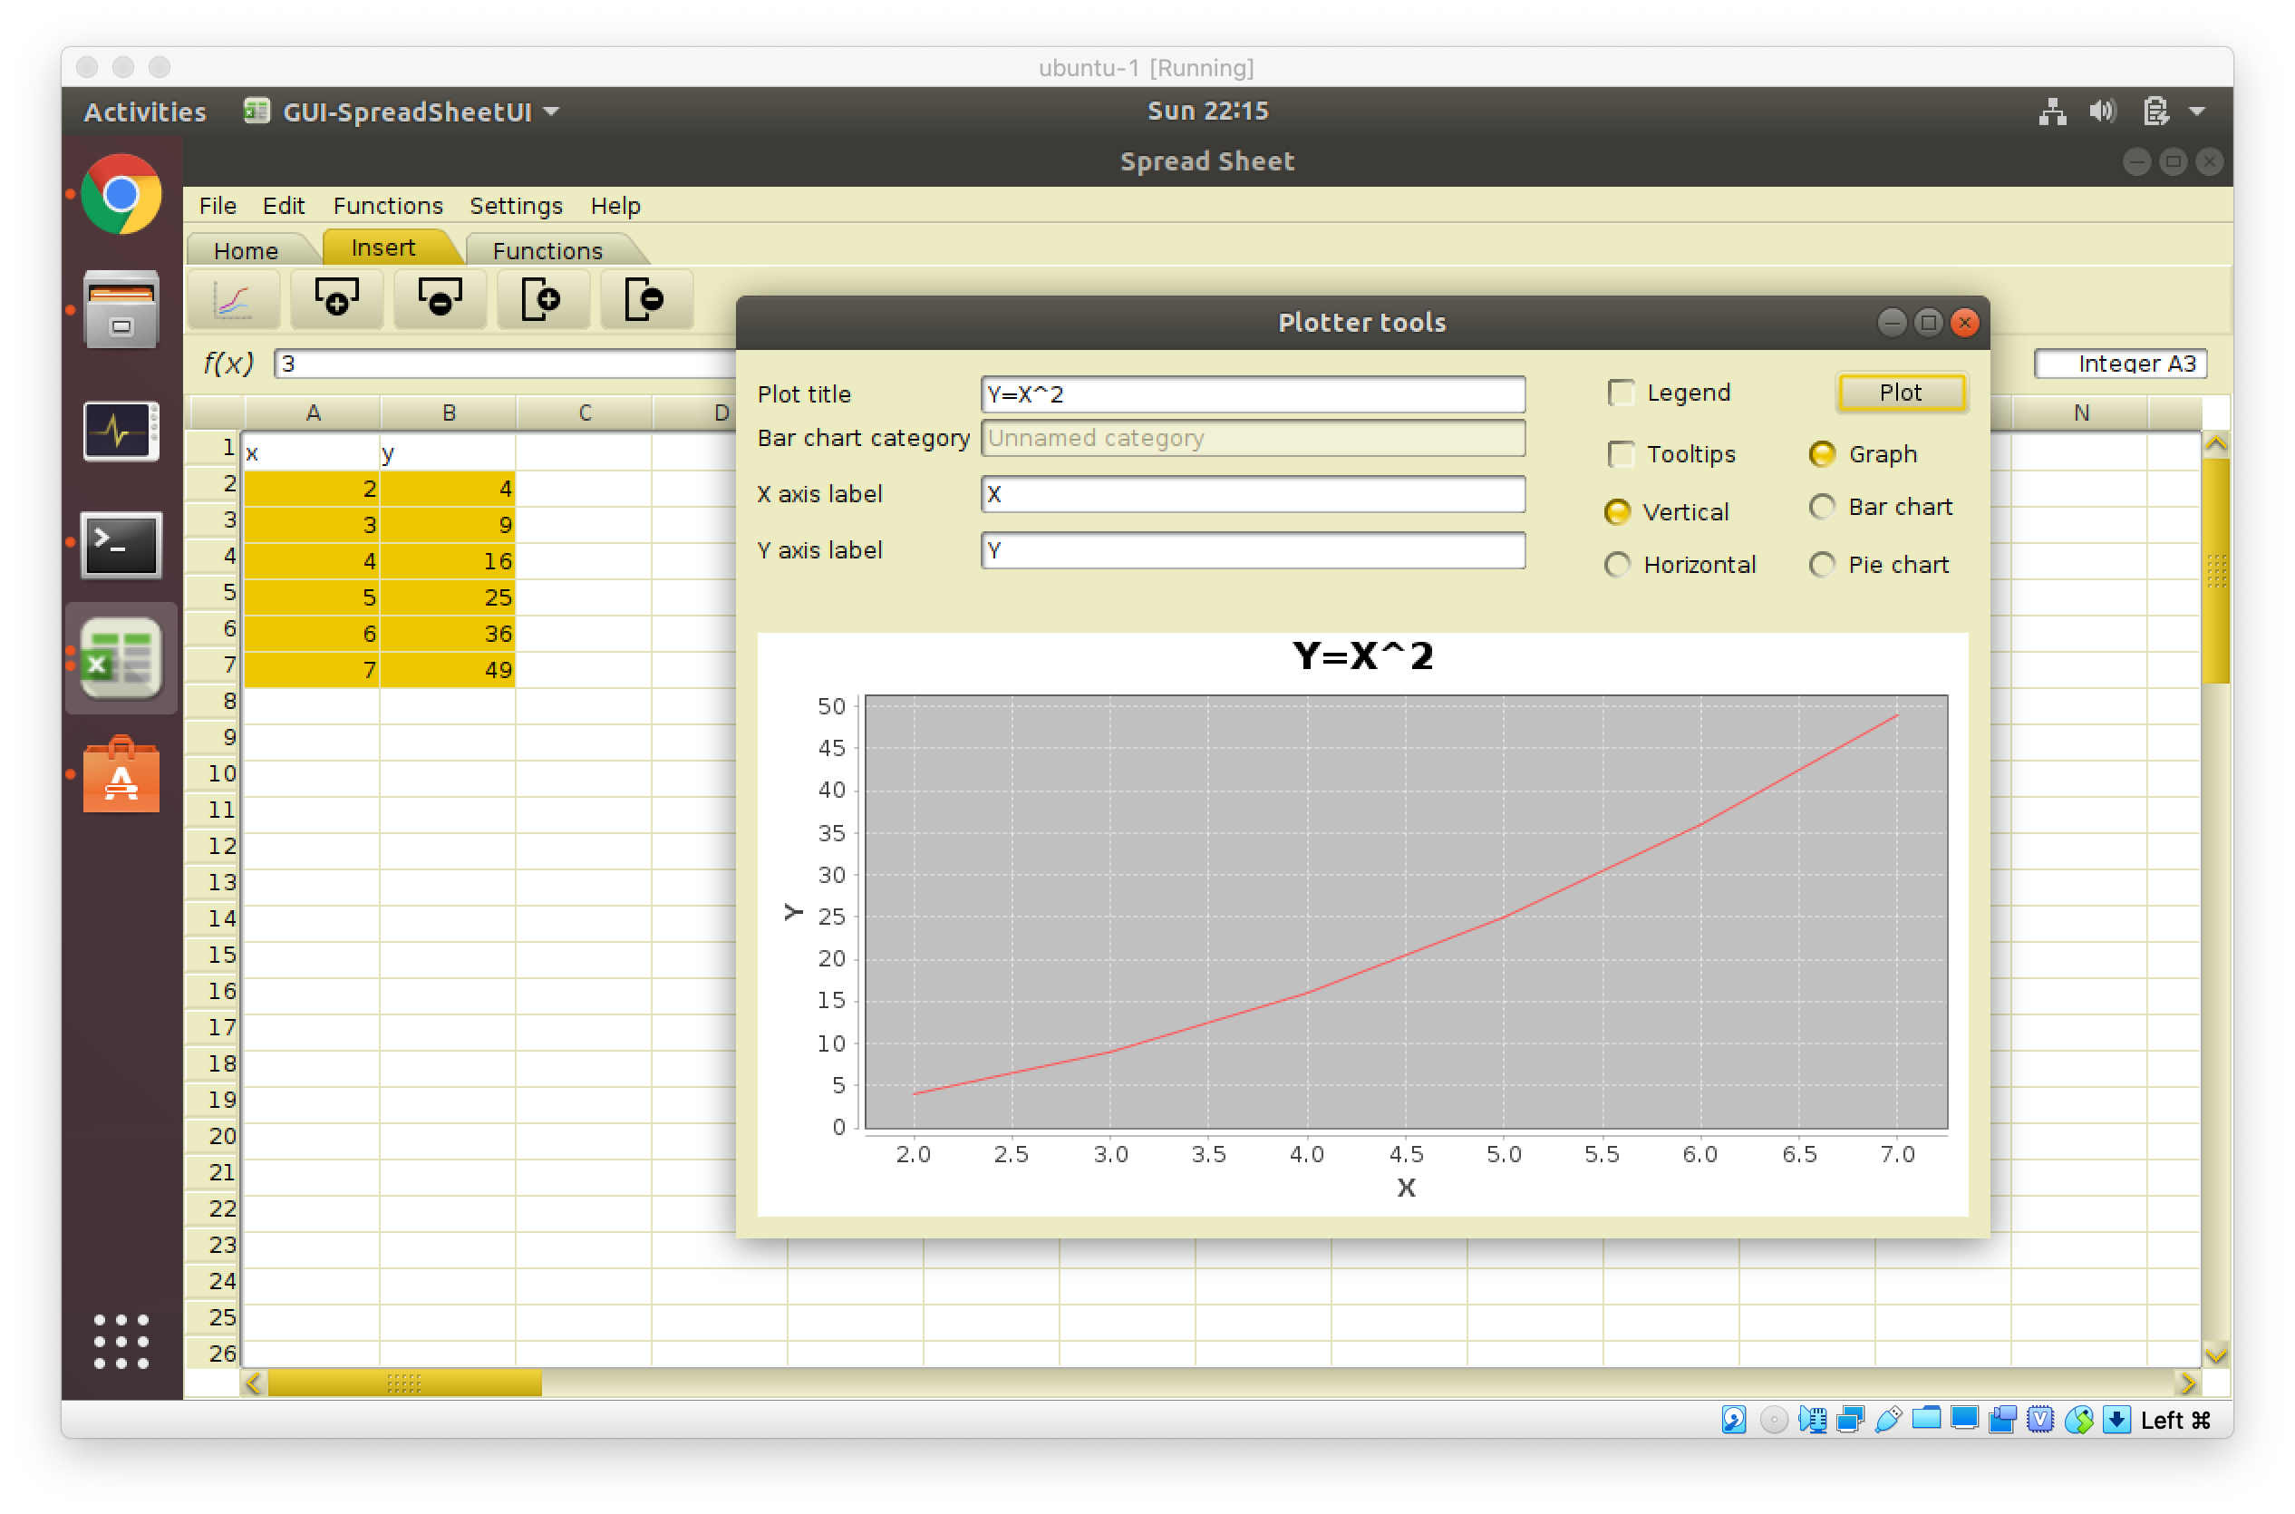
Task: Enable the Legend checkbox
Action: pyautogui.click(x=1622, y=392)
